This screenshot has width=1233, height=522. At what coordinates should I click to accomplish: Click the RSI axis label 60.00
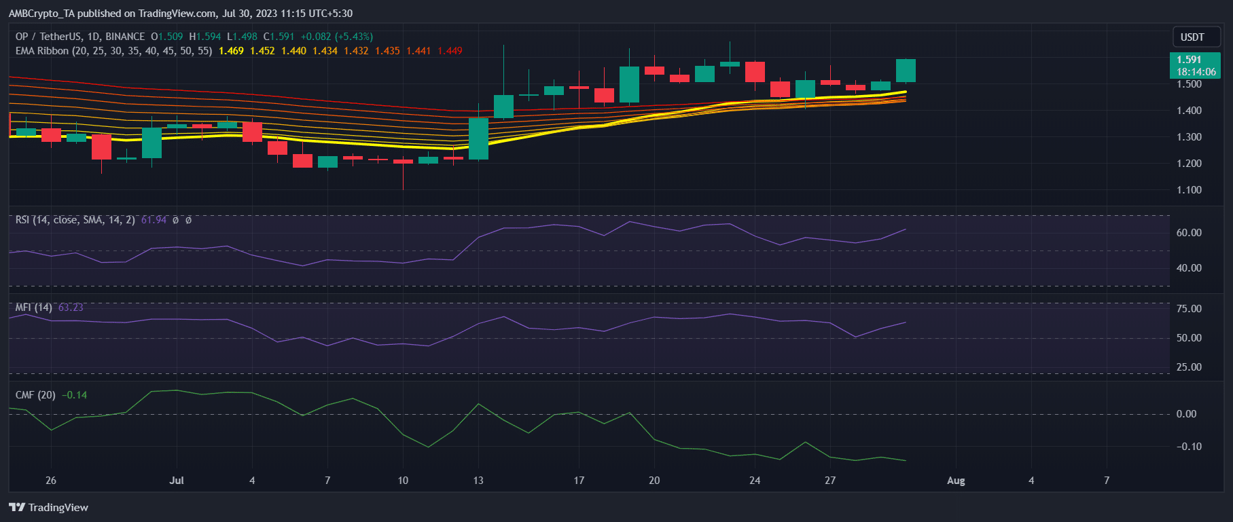pyautogui.click(x=1189, y=233)
